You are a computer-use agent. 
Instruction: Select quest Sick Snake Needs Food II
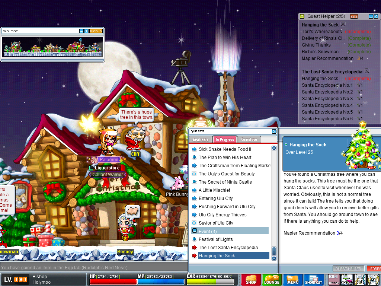point(225,149)
